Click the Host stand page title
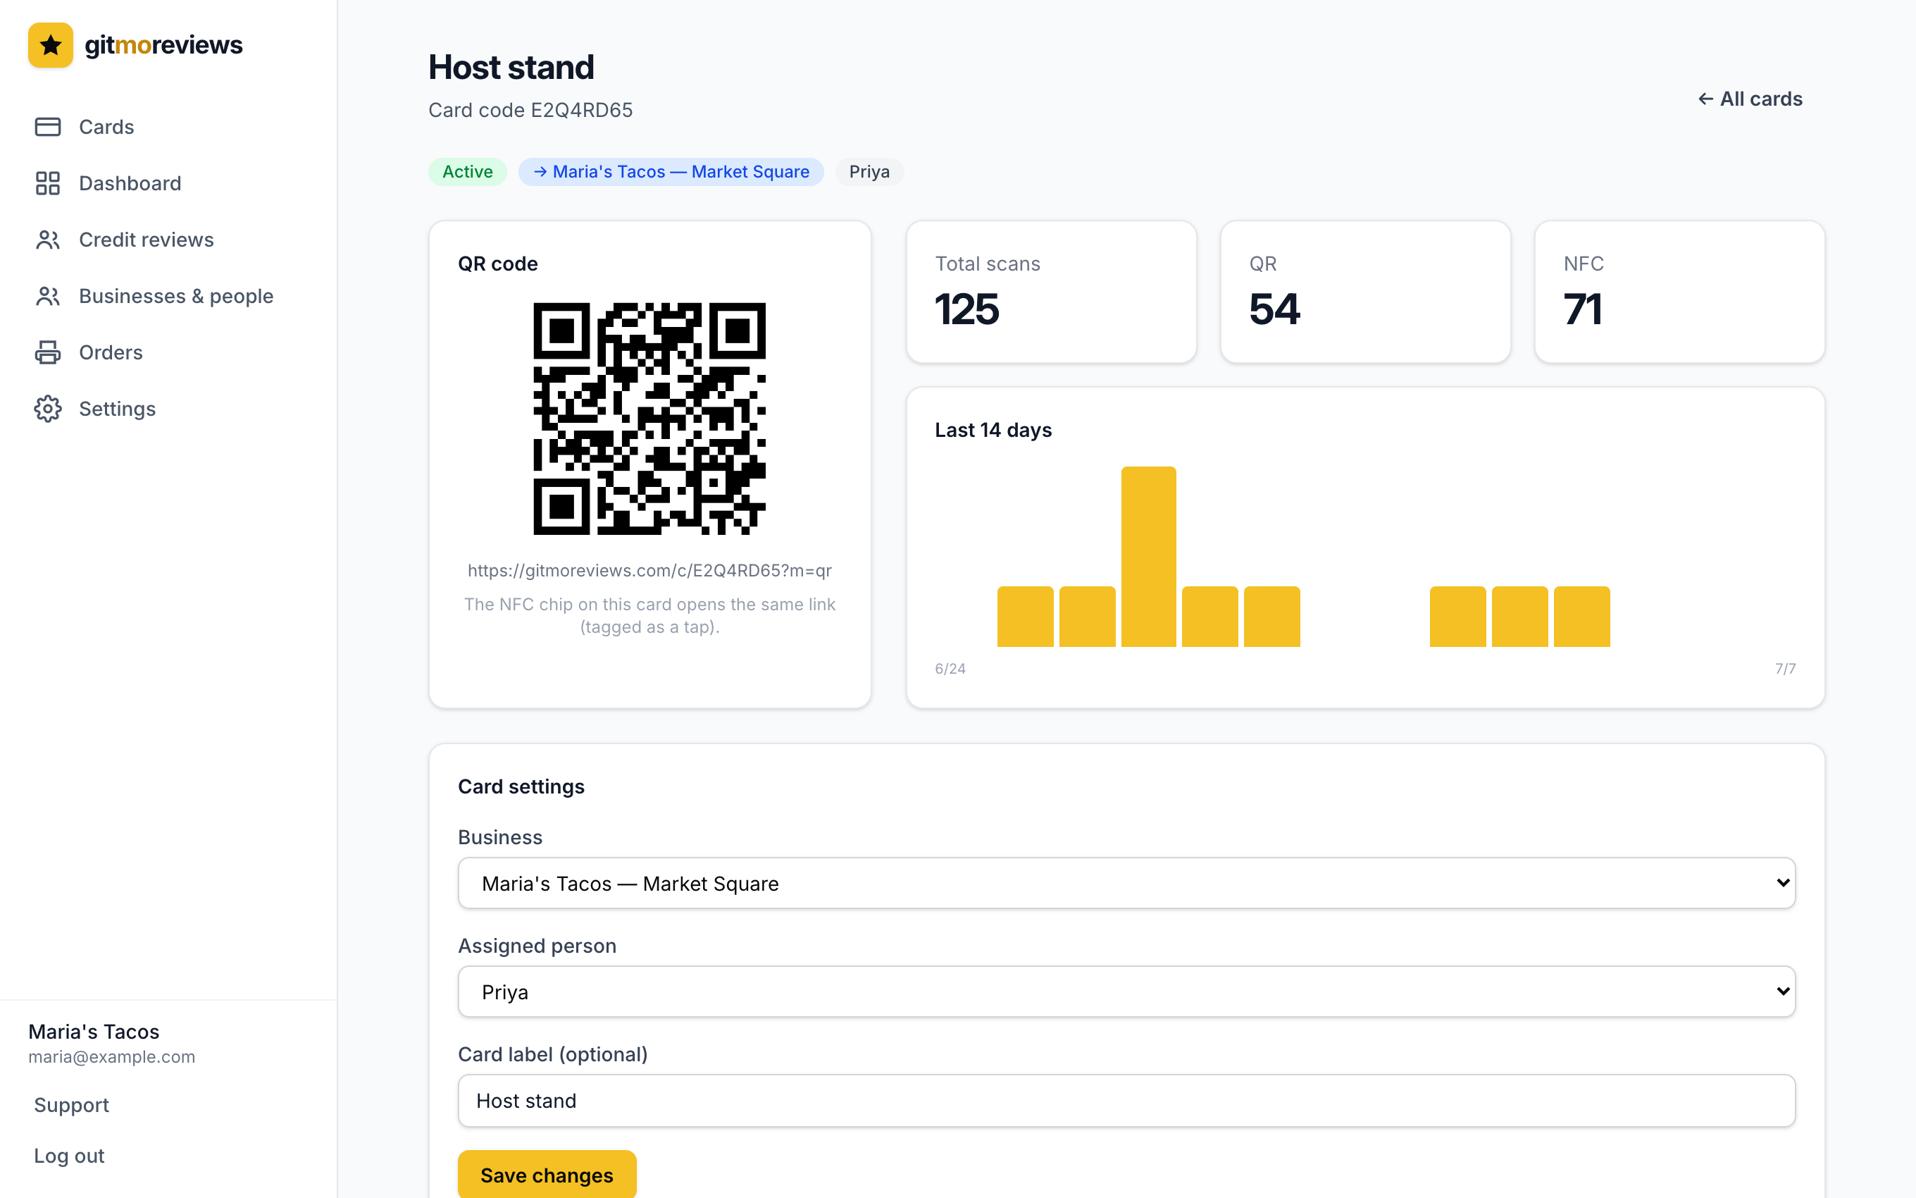The height and width of the screenshot is (1198, 1916). [x=511, y=68]
